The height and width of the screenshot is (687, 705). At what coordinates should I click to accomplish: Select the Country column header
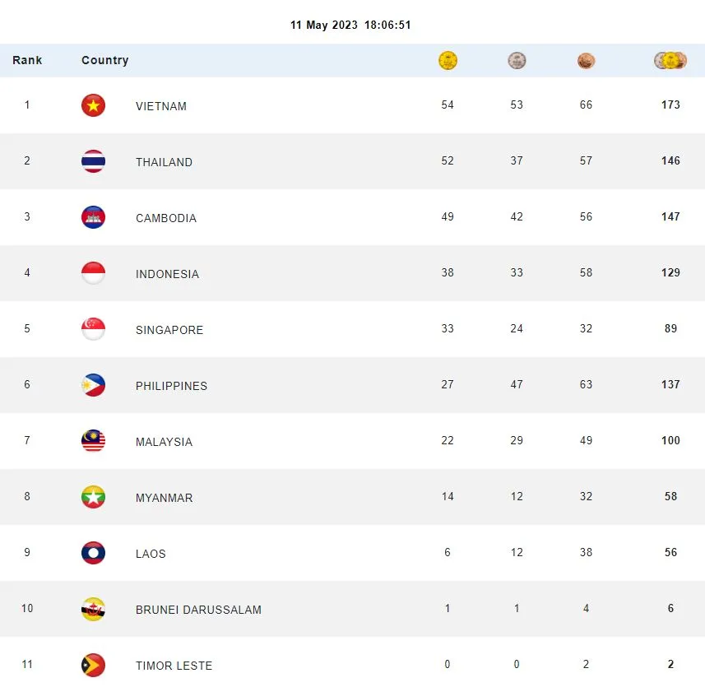pos(105,61)
